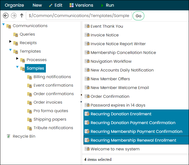Select the Recycle Bin label in the tree

pyautogui.click(x=24, y=136)
